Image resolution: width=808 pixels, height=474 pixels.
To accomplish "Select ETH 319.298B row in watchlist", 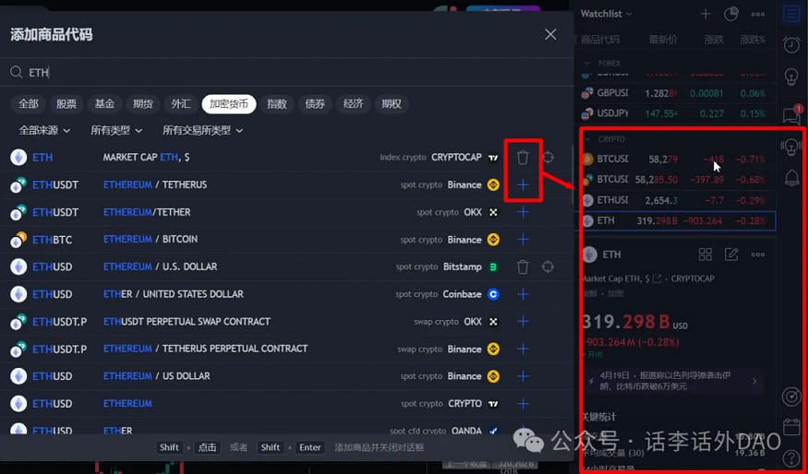I will coord(677,220).
